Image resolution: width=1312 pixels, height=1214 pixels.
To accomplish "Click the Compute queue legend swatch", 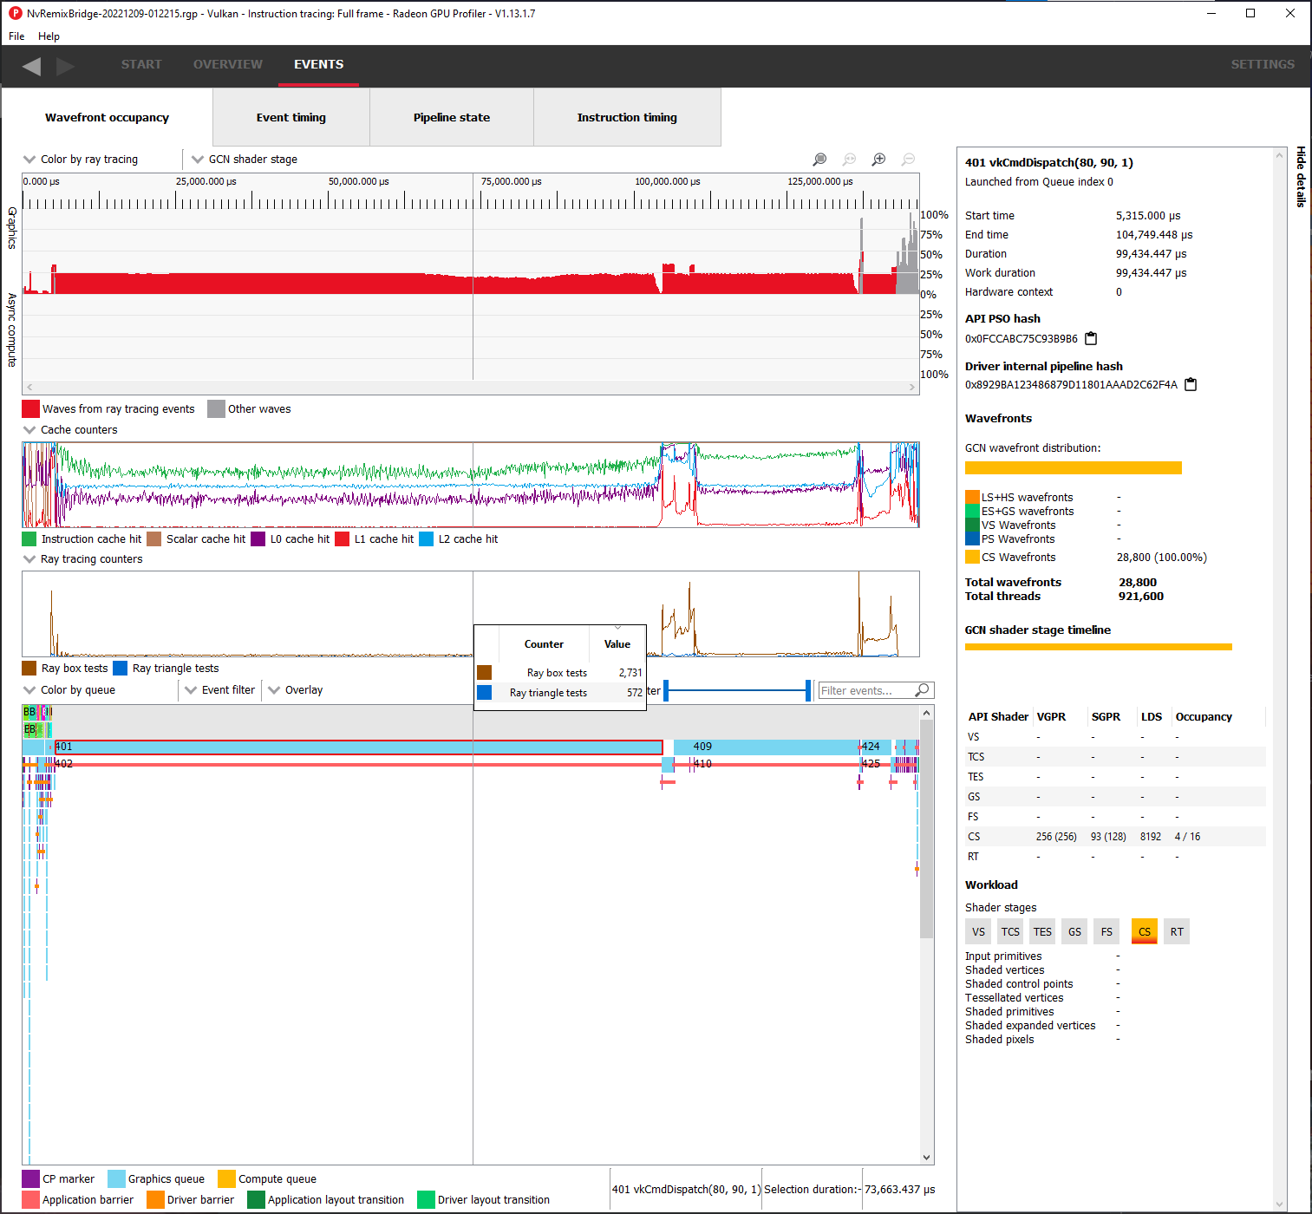I will tap(226, 1179).
